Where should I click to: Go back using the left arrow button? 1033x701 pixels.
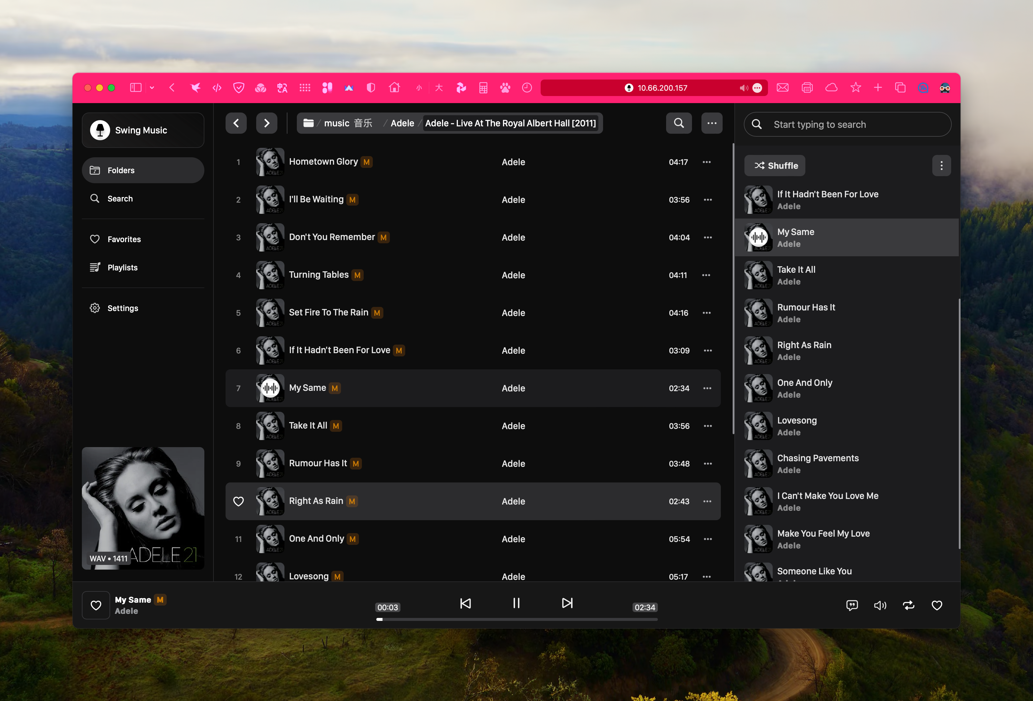(236, 123)
